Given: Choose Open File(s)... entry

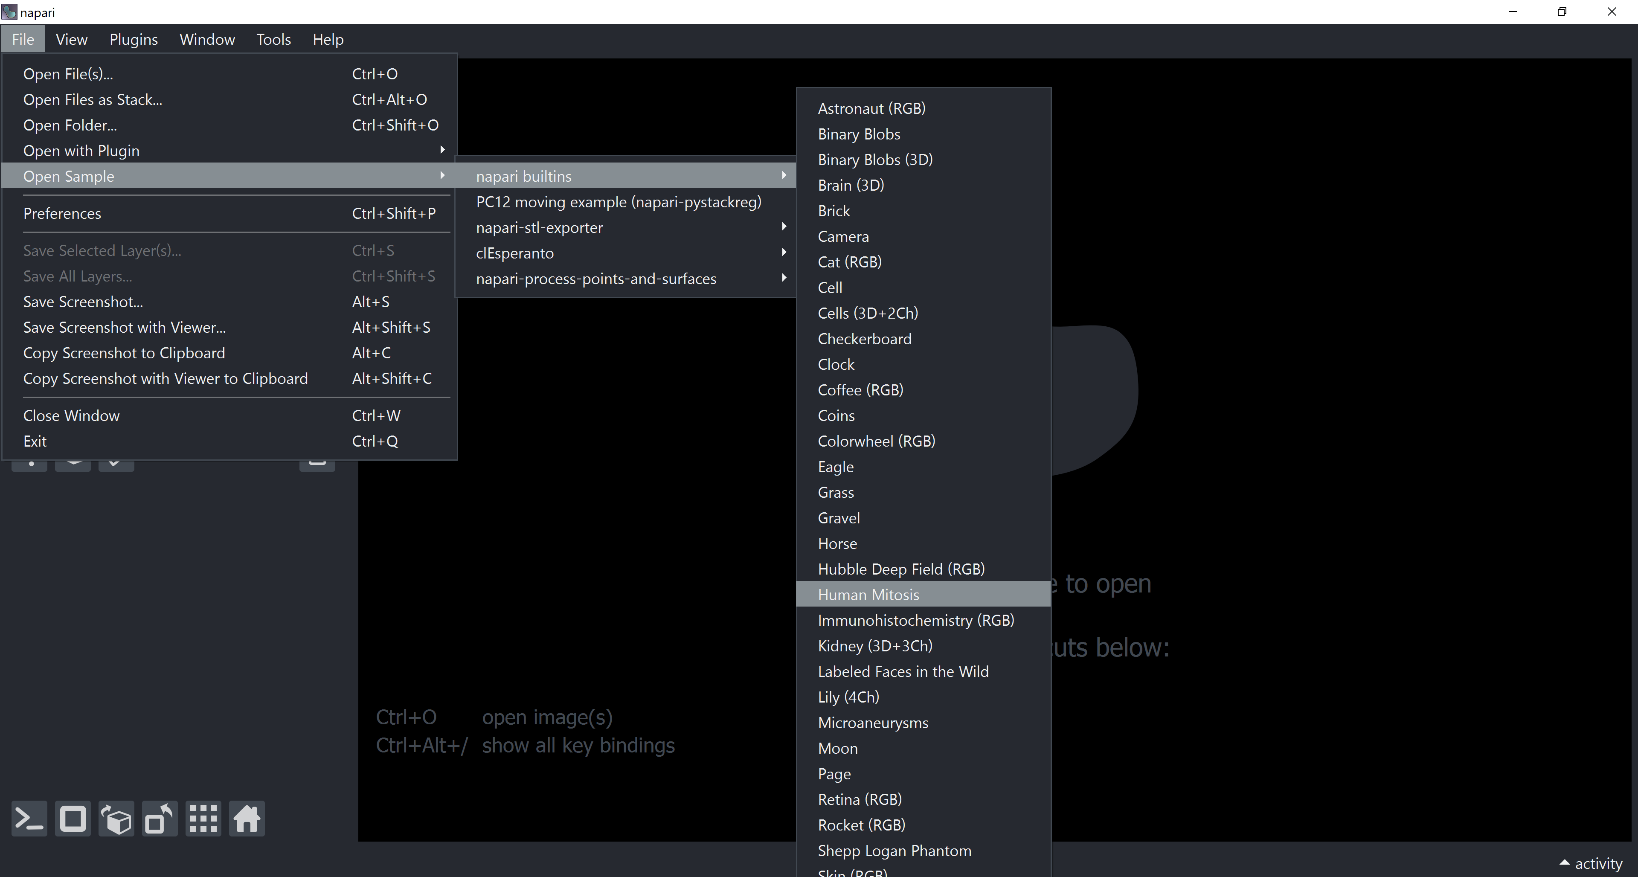Looking at the screenshot, I should 229,74.
